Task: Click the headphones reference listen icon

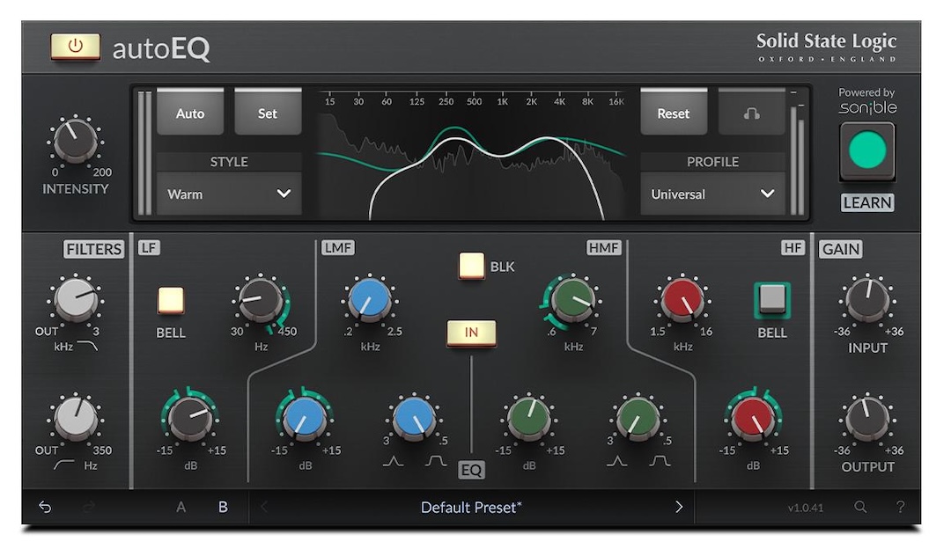Action: tap(751, 112)
